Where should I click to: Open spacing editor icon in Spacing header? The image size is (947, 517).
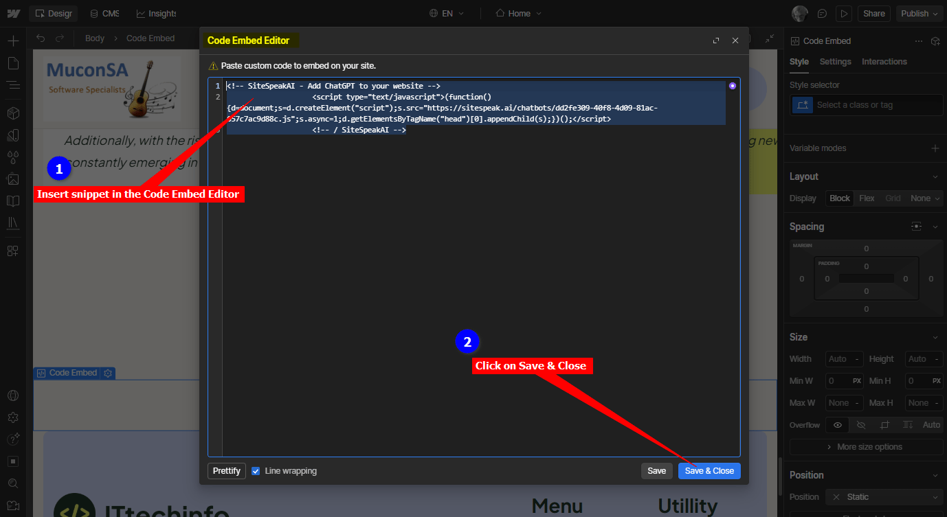pyautogui.click(x=916, y=227)
